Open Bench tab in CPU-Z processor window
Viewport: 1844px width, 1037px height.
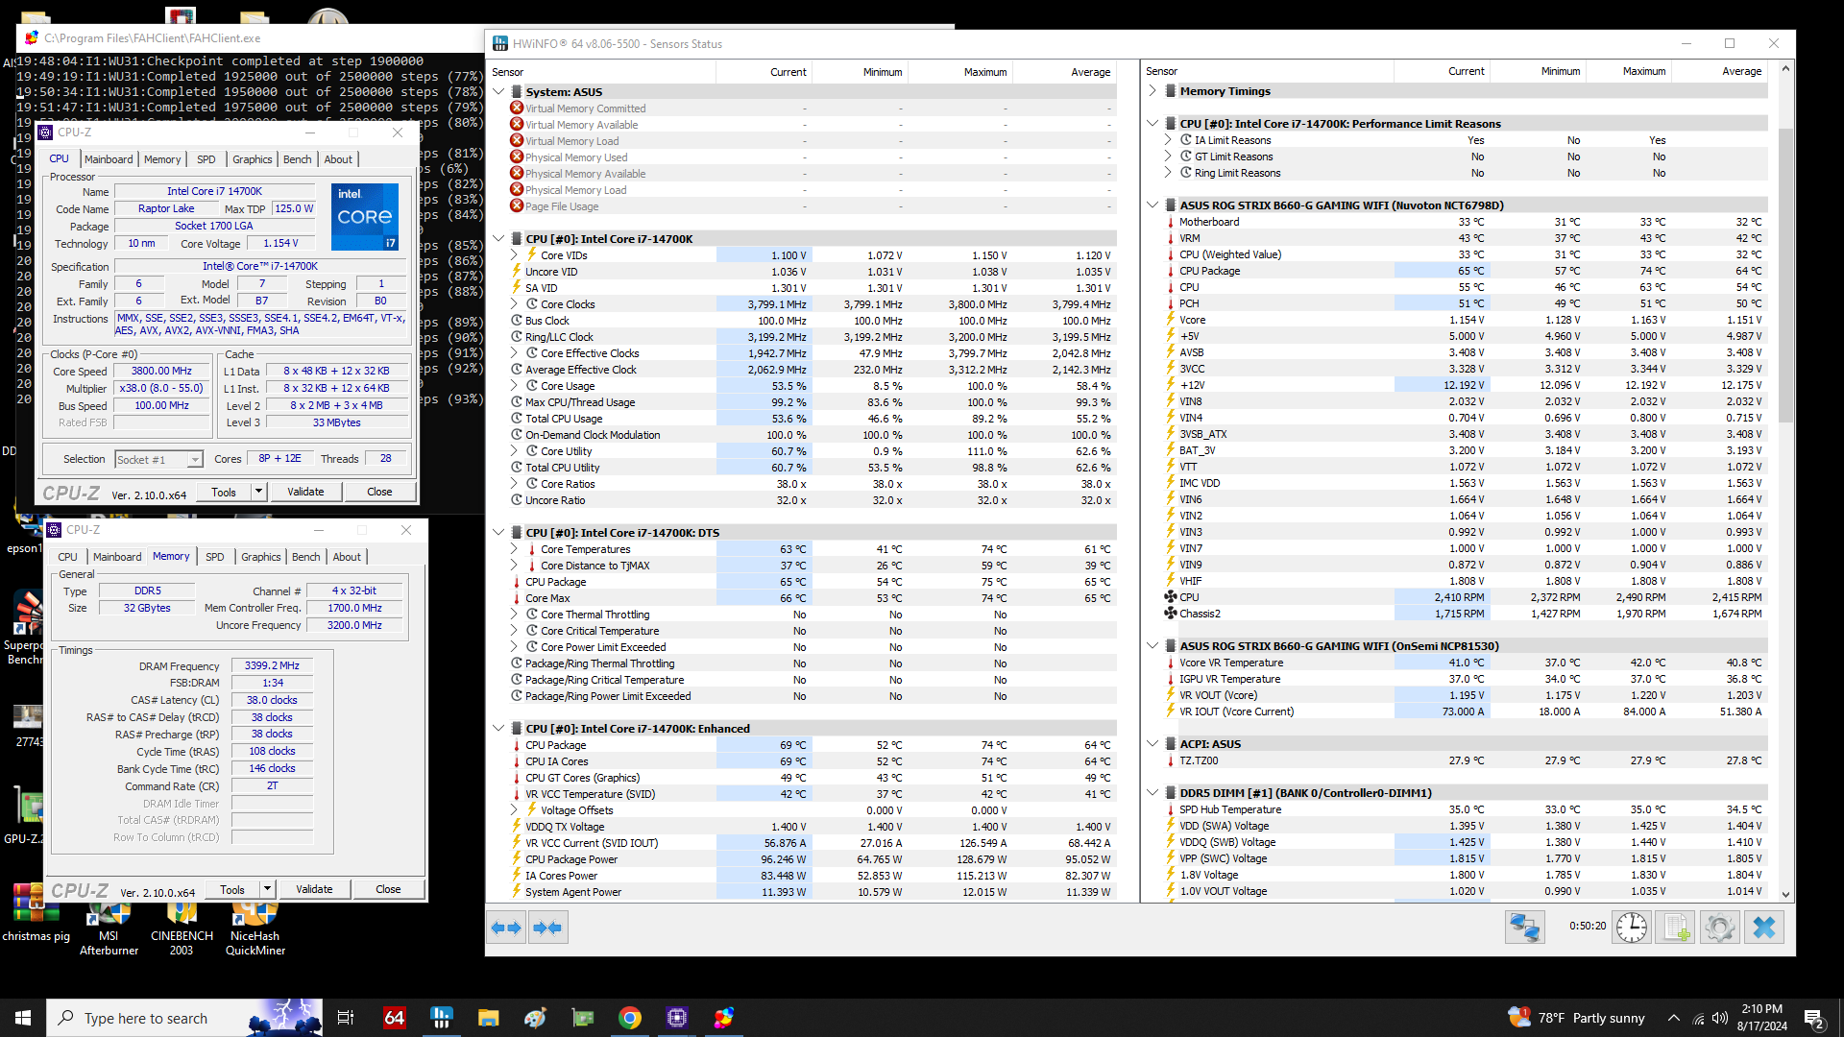pyautogui.click(x=298, y=159)
